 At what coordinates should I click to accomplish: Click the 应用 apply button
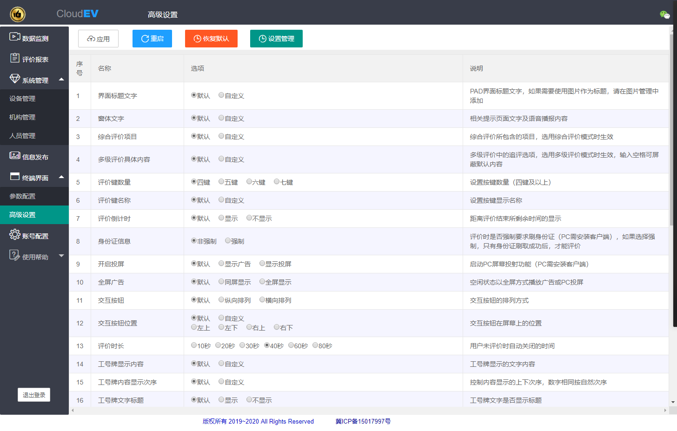[98, 39]
